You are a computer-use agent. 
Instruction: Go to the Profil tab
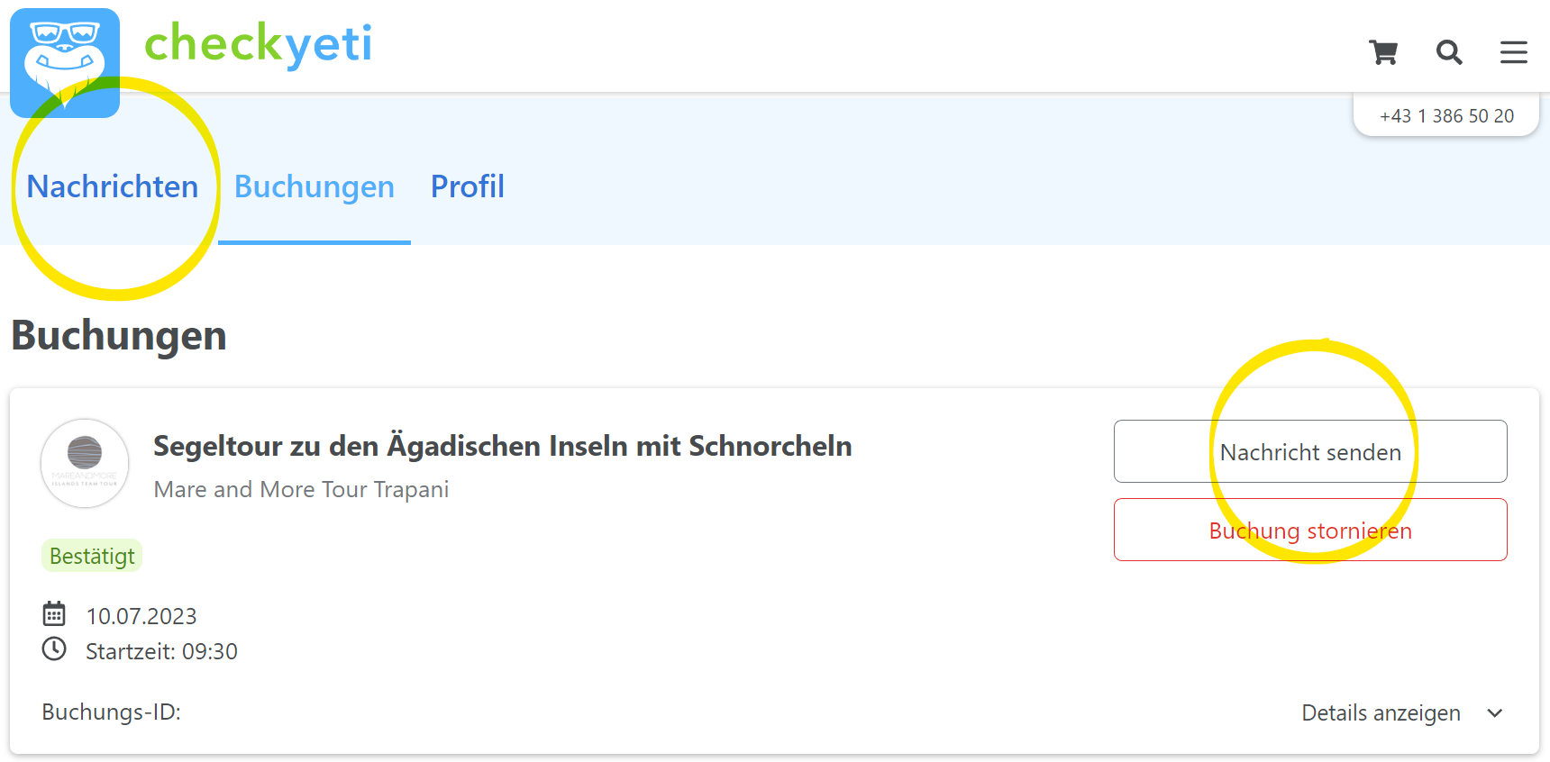click(468, 186)
